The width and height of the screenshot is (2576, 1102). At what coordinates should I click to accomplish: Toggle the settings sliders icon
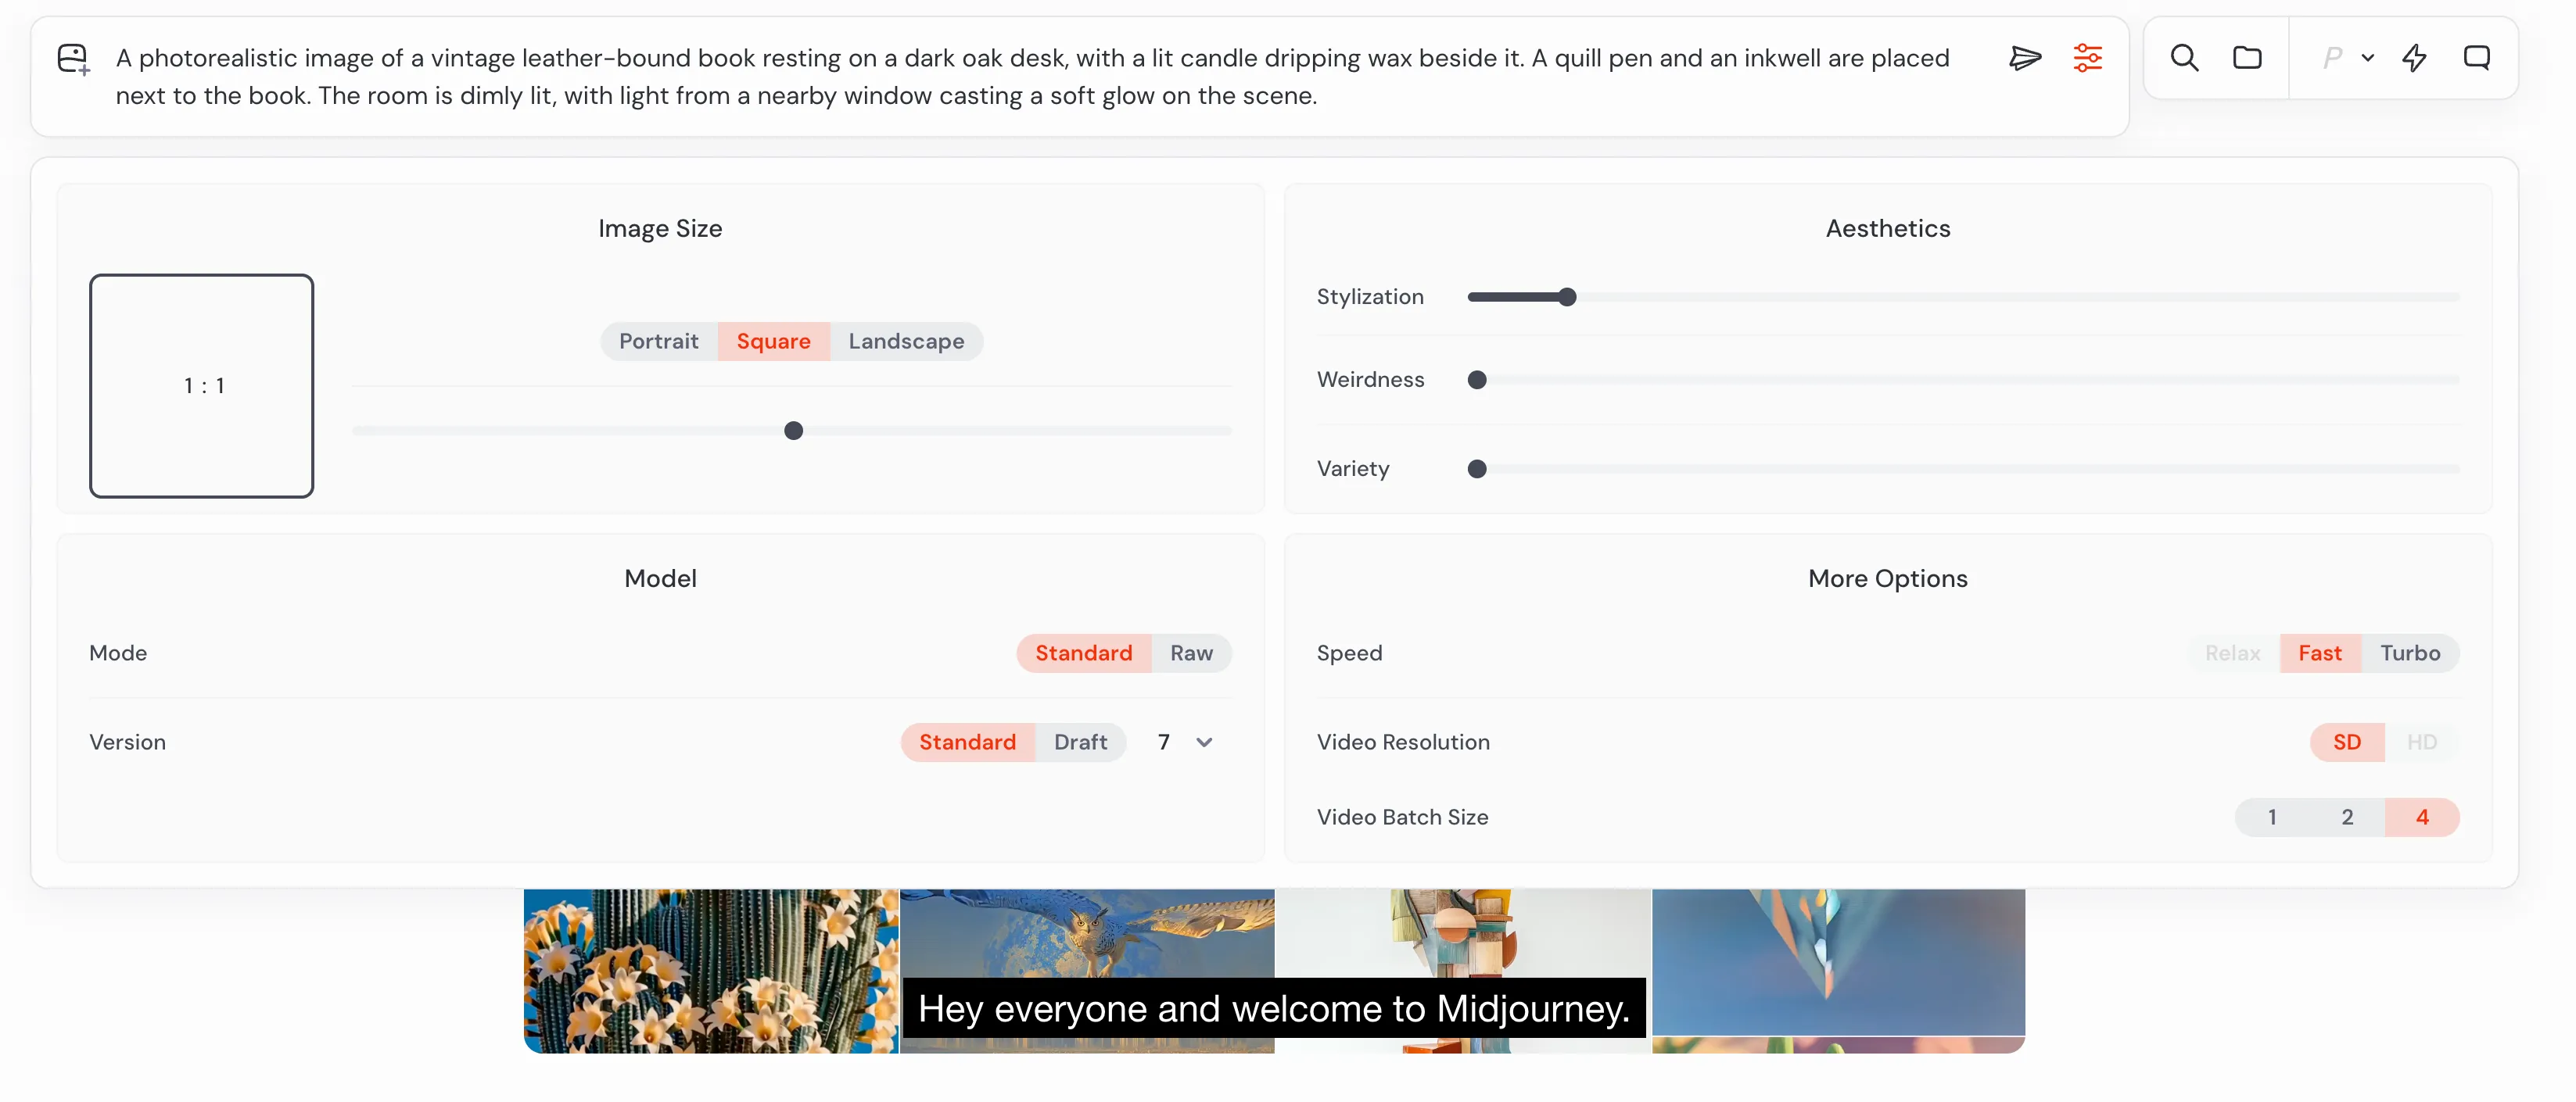(x=2087, y=58)
